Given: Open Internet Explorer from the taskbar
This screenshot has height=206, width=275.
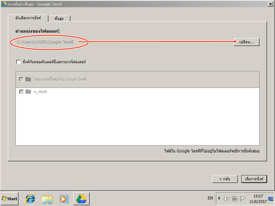Looking at the screenshot, I should point(30,199).
